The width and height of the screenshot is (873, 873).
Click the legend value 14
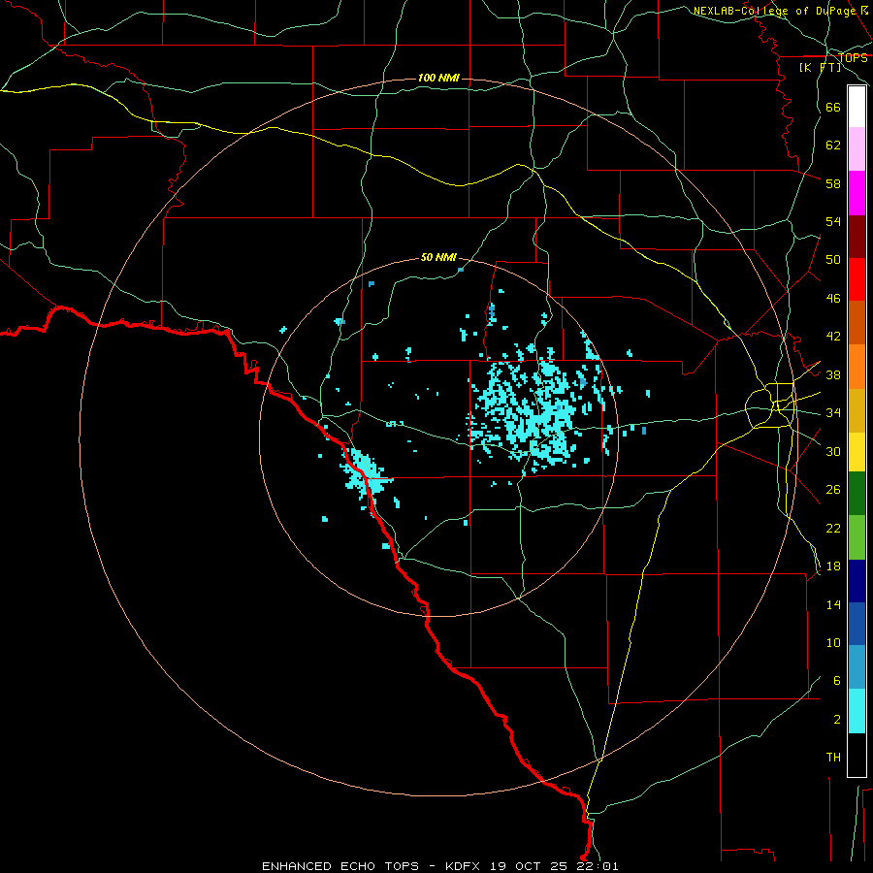point(833,604)
